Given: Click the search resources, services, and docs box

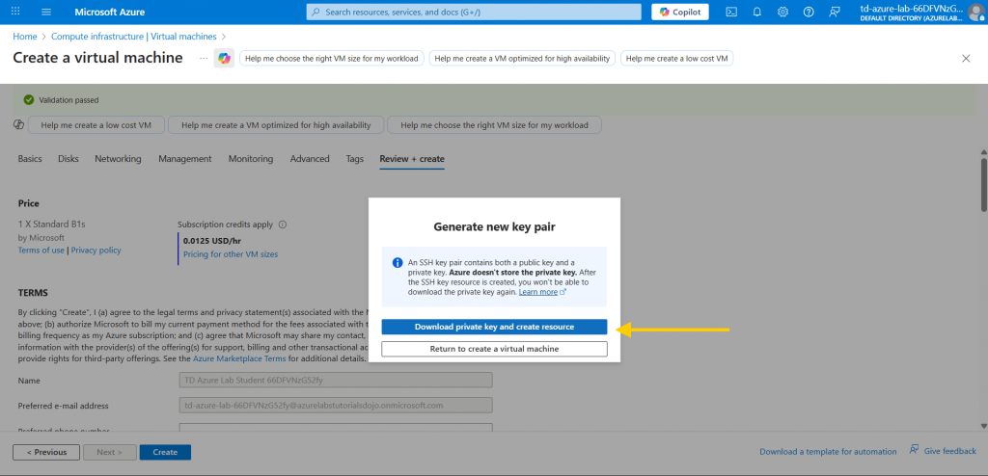Looking at the screenshot, I should tap(474, 12).
